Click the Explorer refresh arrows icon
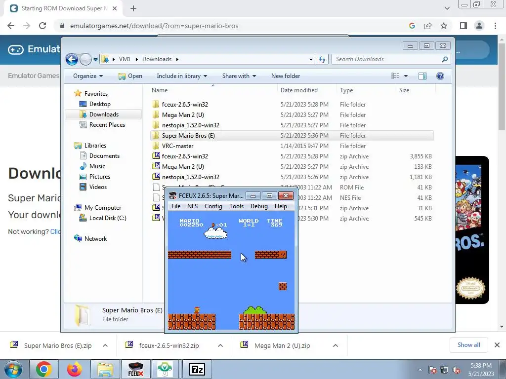This screenshot has width=506, height=379. click(x=322, y=59)
